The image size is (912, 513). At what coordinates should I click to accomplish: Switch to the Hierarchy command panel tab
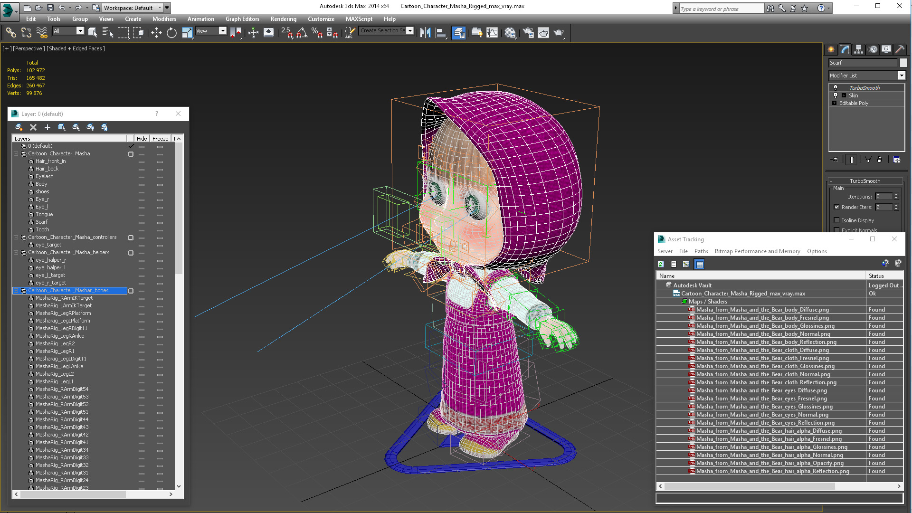[x=858, y=49]
